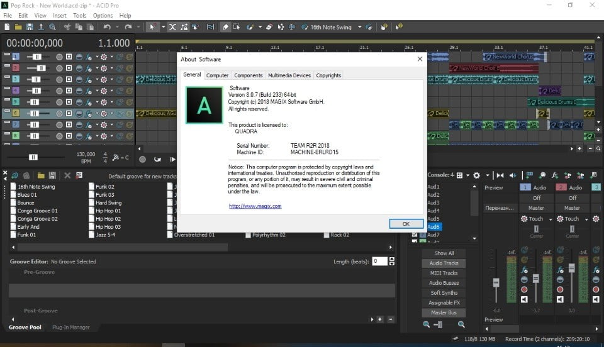604x347 pixels.
Task: Click the folder icon in Groove Pool toolbar
Action: (x=41, y=175)
